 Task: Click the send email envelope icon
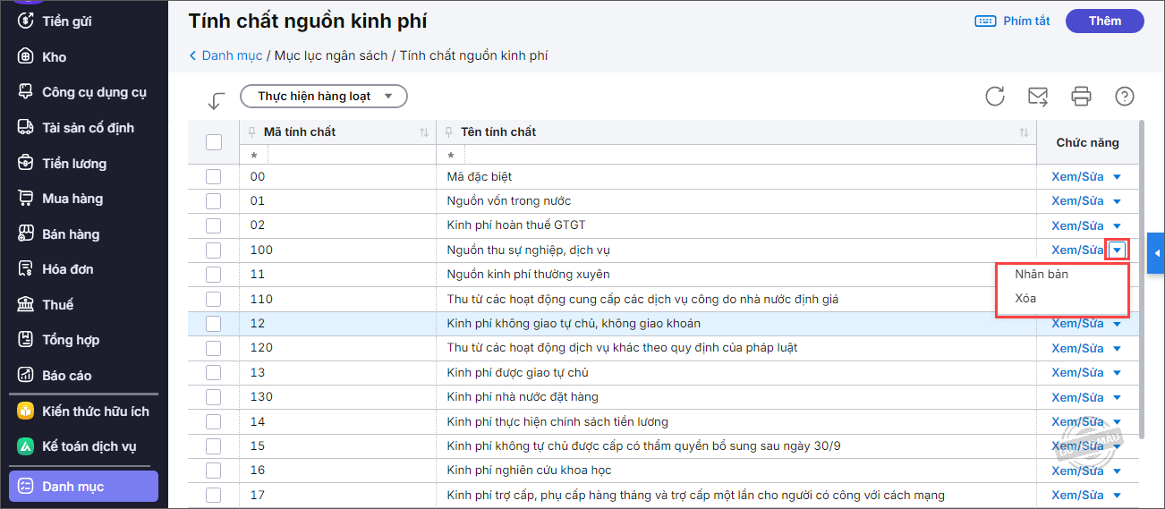[1038, 97]
